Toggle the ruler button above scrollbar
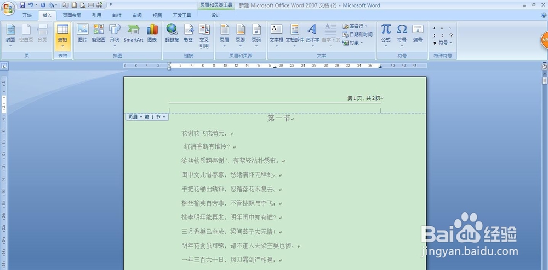Screen dimensions: 548x270 pos(545,67)
